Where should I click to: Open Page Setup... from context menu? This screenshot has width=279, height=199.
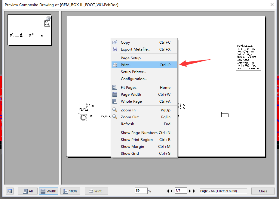point(144,58)
